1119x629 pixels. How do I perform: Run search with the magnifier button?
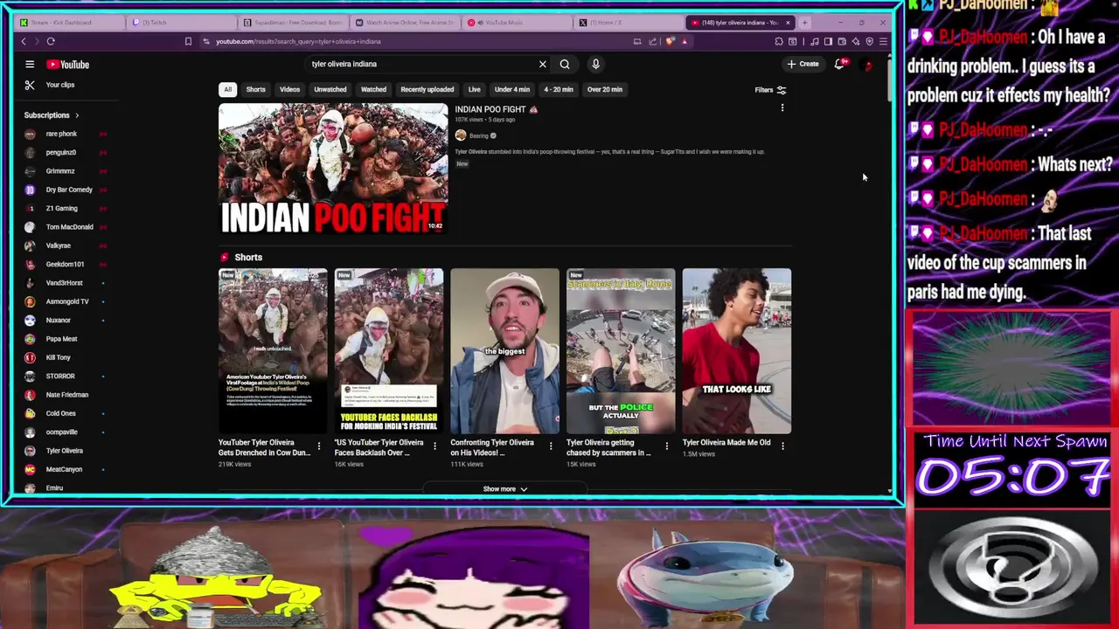pyautogui.click(x=565, y=64)
